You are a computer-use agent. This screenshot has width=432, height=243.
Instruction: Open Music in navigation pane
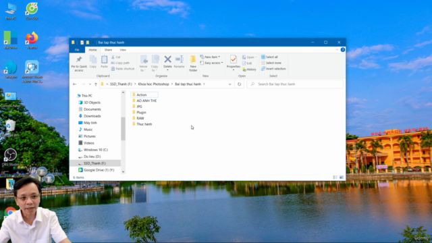86,130
